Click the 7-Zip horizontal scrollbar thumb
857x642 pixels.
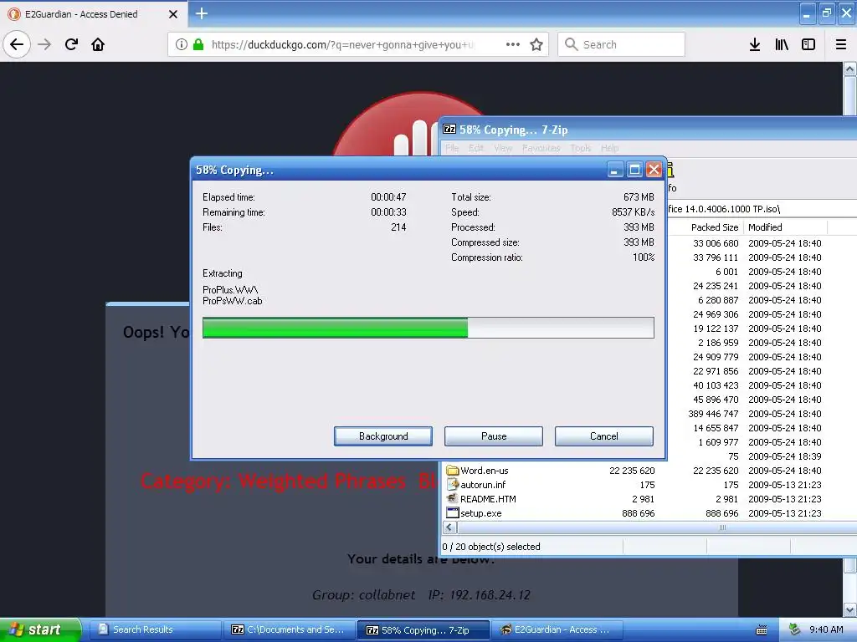click(x=722, y=527)
